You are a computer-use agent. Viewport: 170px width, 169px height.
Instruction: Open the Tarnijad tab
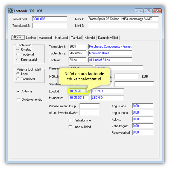76,38
